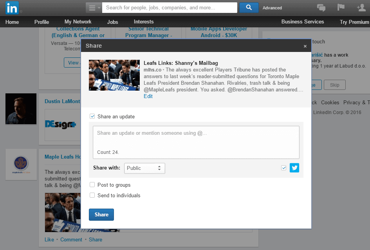
Task: Open the My Network menu
Action: pos(78,21)
